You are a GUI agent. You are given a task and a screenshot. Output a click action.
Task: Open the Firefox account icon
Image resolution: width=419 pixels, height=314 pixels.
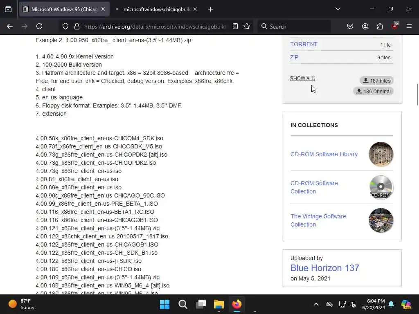point(365,26)
